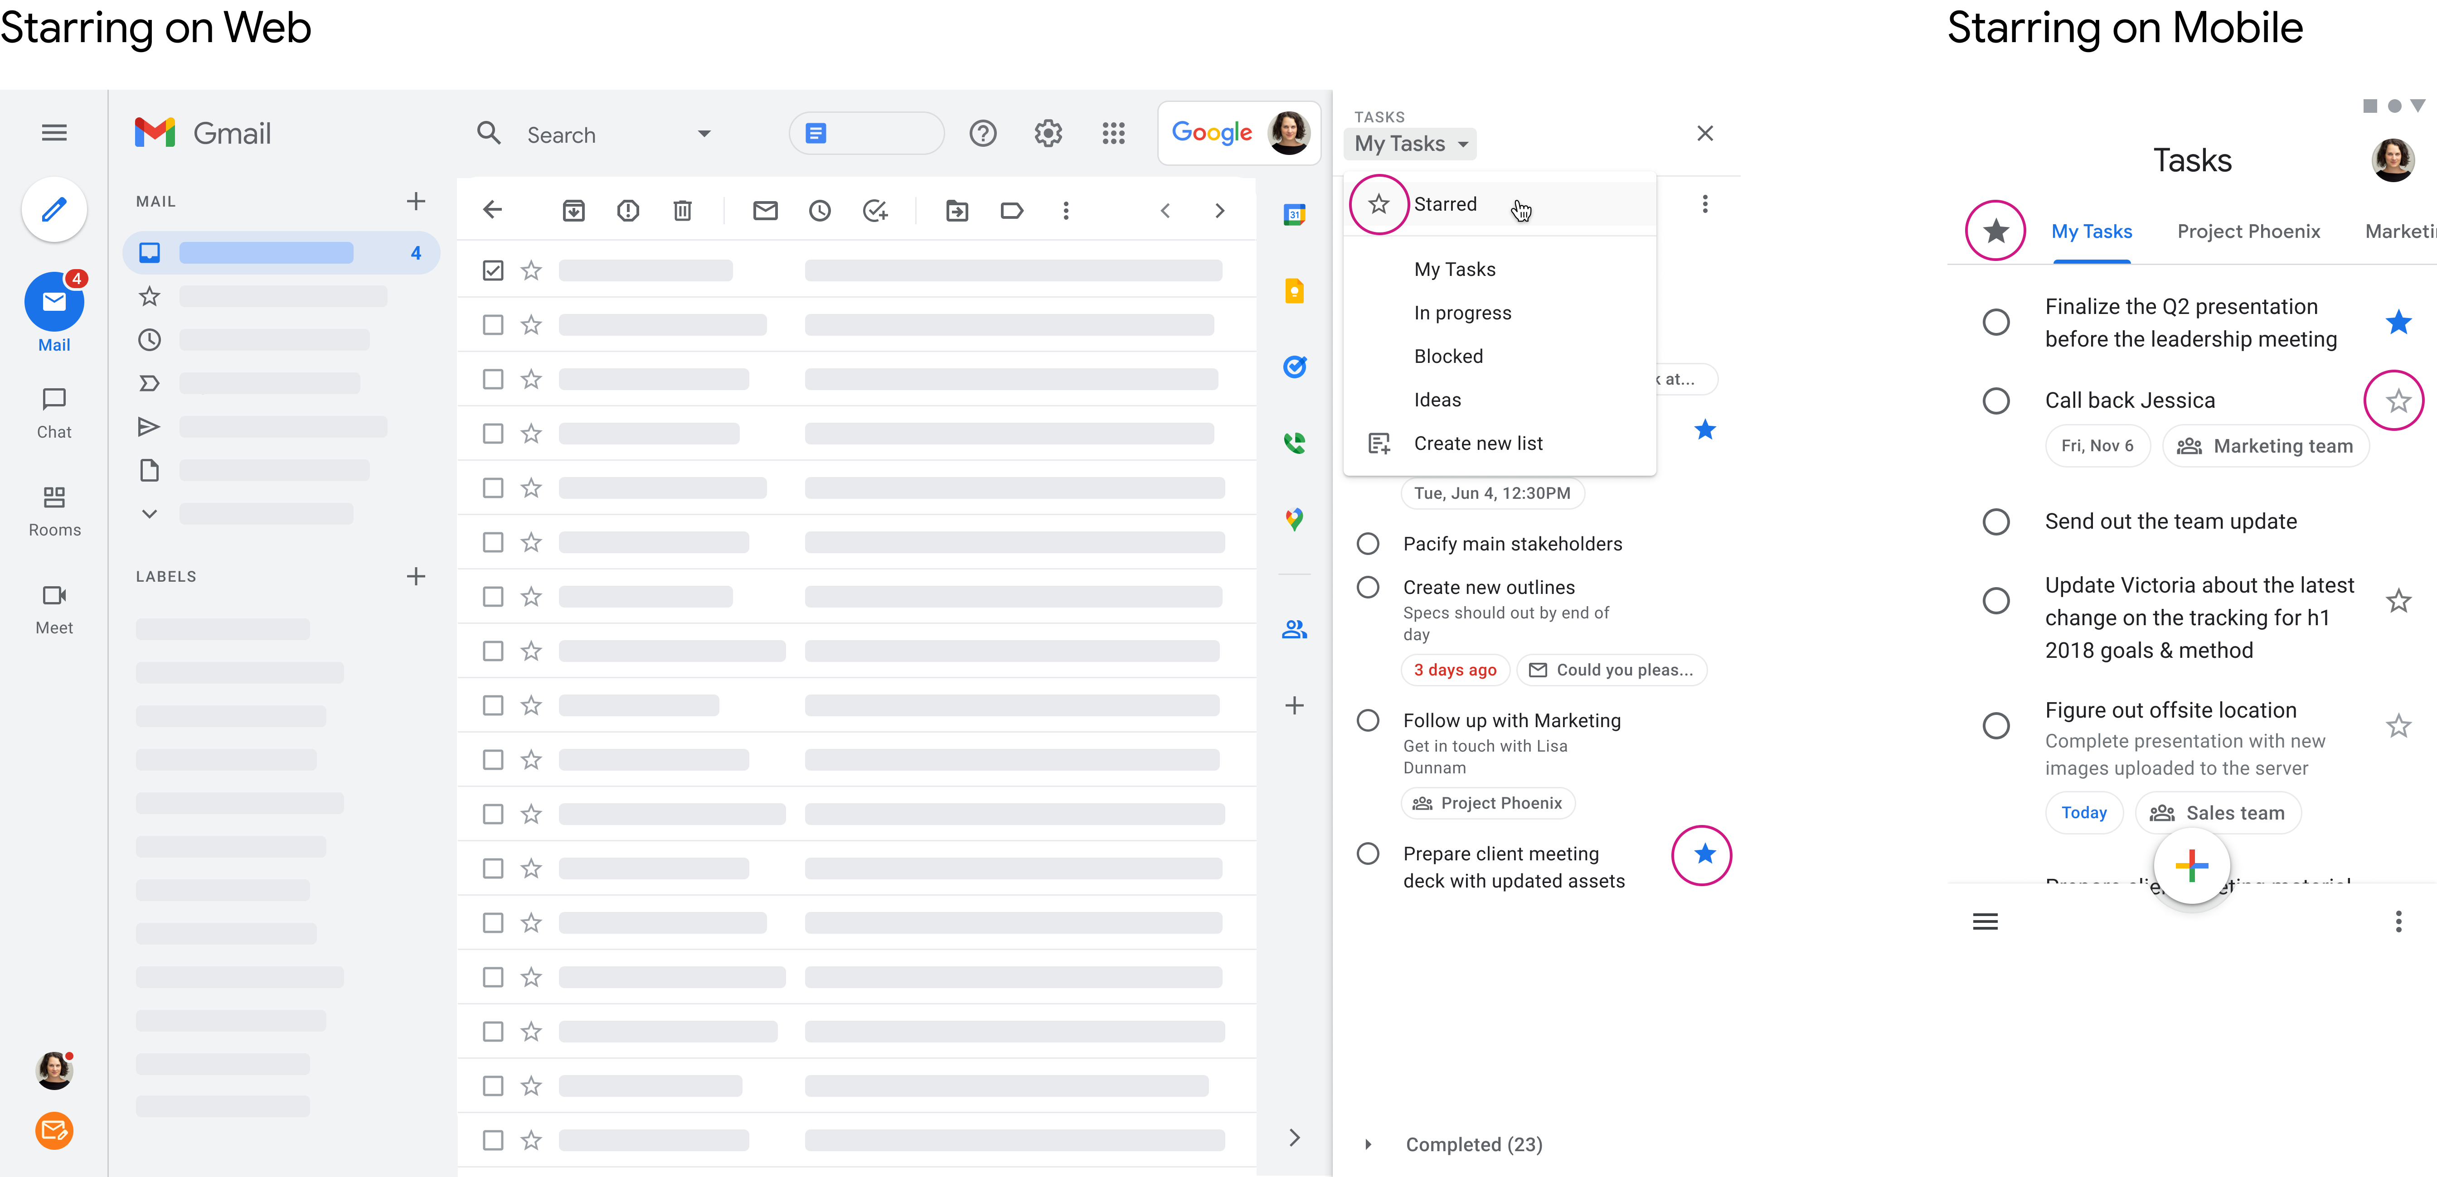Switch to the Project Phoenix tab
This screenshot has width=2437, height=1177.
2248,232
